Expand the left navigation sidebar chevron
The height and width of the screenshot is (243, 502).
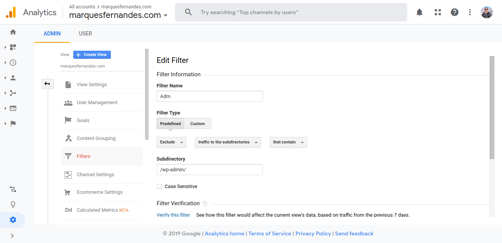(x=12, y=236)
